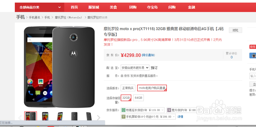256x127 pixels.
Task: Select the 64GB storage option
Action: (x=138, y=98)
